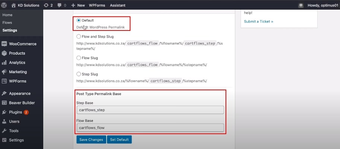Viewport: 340px width, 149px height.
Task: Click the Post Type Permalink Base heading
Action: pos(99,94)
